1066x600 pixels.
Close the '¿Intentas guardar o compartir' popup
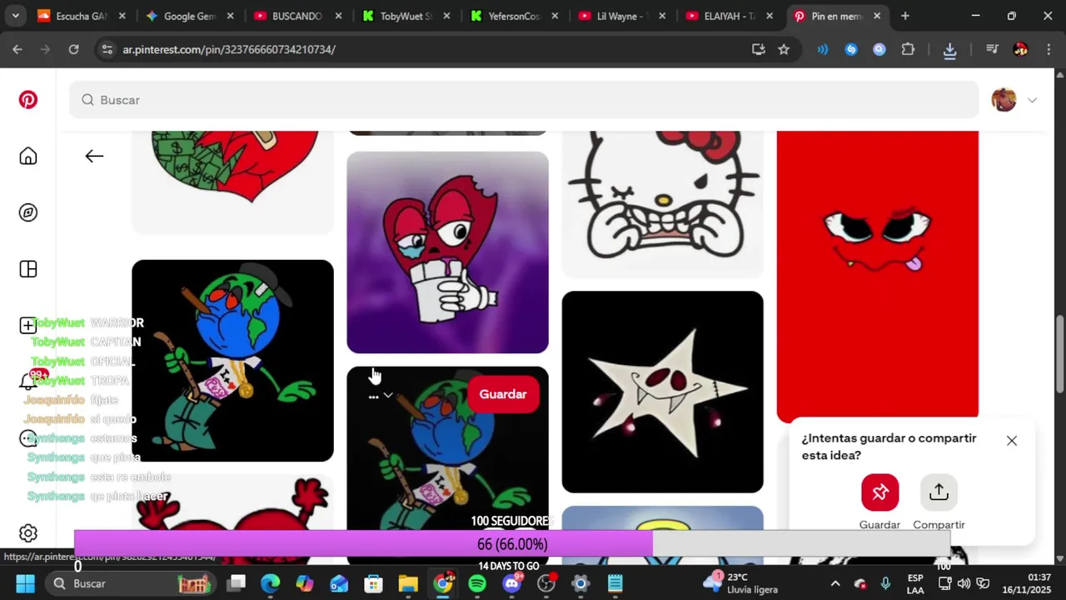click(1011, 441)
